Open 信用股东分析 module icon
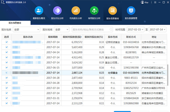The image size is (170, 112). [x=94, y=11]
